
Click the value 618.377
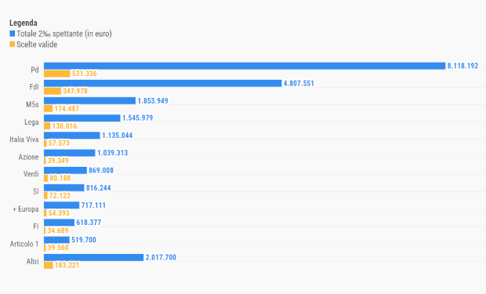[x=89, y=223]
